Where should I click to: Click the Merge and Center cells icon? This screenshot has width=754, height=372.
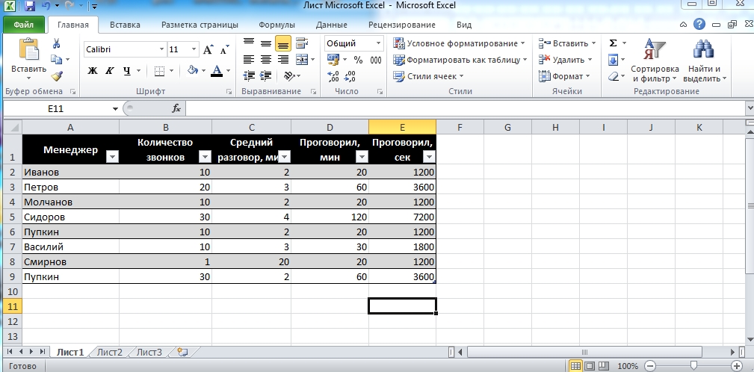(x=302, y=60)
